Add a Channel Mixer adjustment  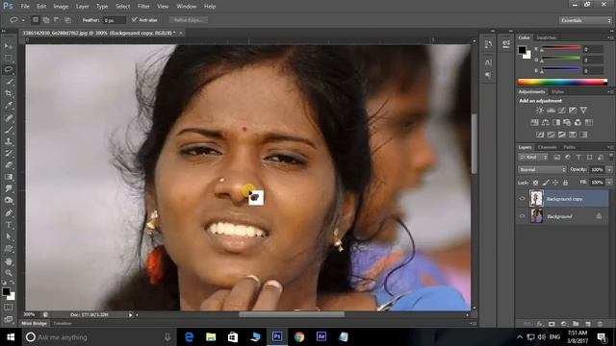[x=577, y=122]
